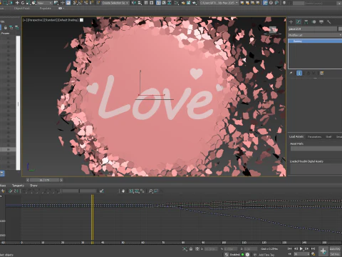This screenshot has height=257, width=342.
Task: Click the lock icon in scene explorer header
Action: pyautogui.click(x=5, y=28)
